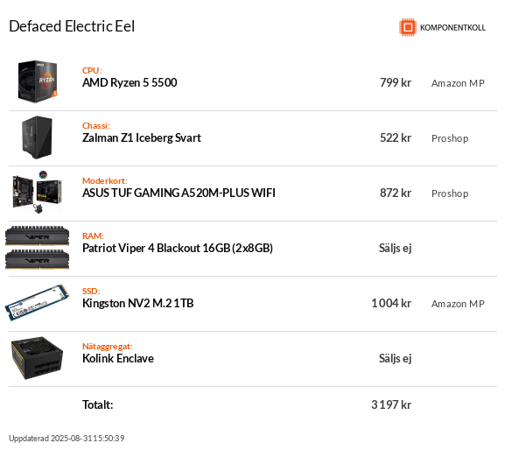
Task: Open Amazon MP store for the CPU
Action: (458, 83)
